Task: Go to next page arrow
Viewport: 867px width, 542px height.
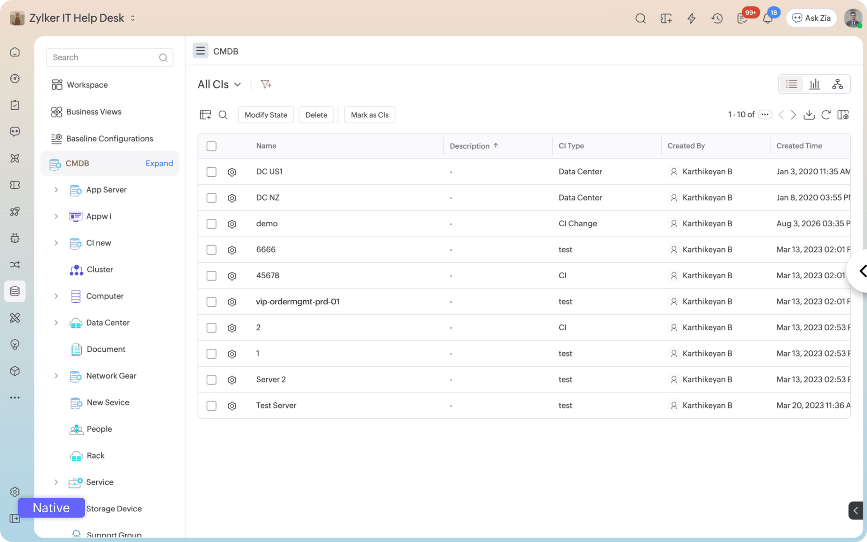Action: click(793, 115)
